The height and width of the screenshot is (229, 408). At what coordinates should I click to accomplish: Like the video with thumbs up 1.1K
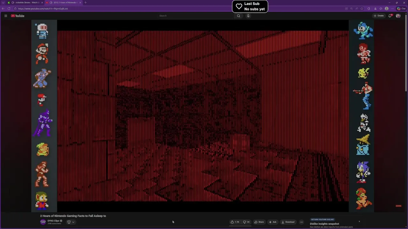pos(235,222)
